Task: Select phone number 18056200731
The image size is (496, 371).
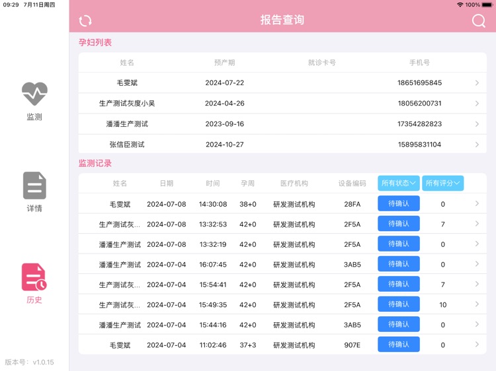Action: pyautogui.click(x=419, y=103)
